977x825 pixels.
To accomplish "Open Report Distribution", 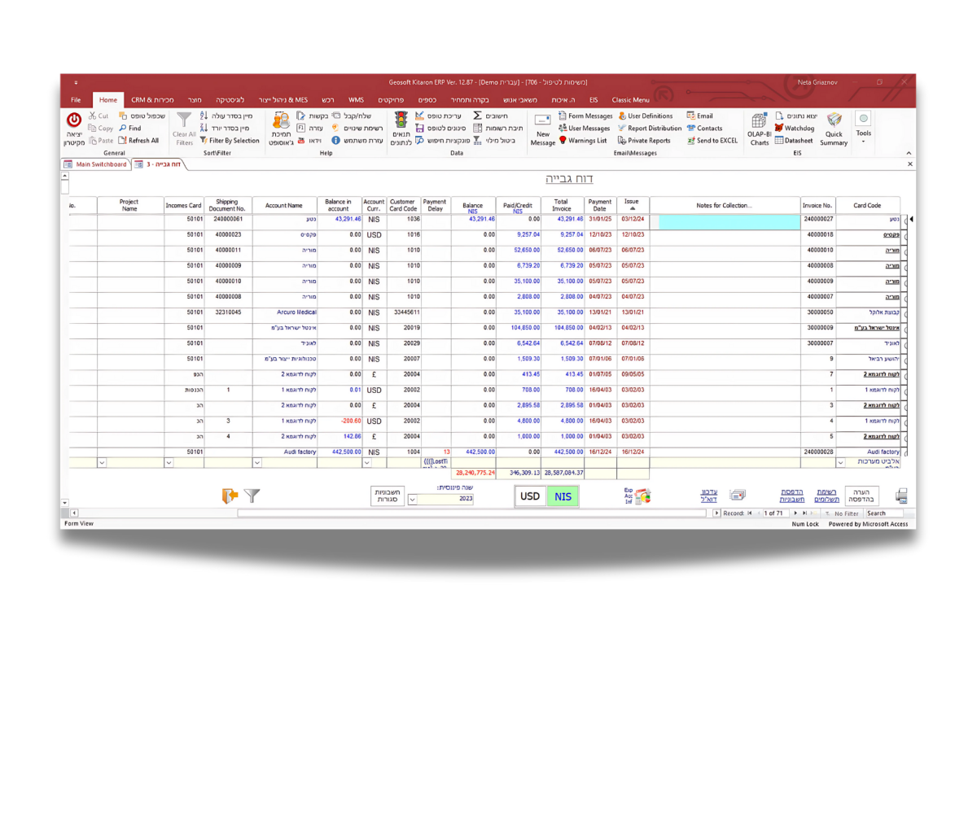I will [x=649, y=129].
